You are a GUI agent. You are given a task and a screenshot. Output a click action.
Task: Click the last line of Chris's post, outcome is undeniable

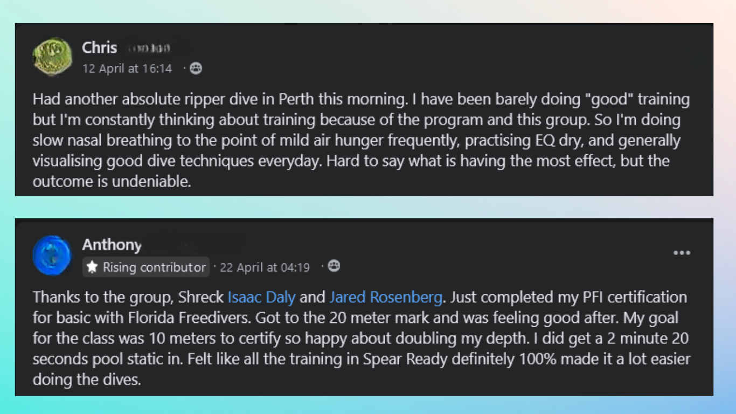tap(112, 182)
